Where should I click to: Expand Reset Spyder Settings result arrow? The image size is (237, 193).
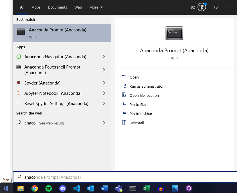point(104,103)
